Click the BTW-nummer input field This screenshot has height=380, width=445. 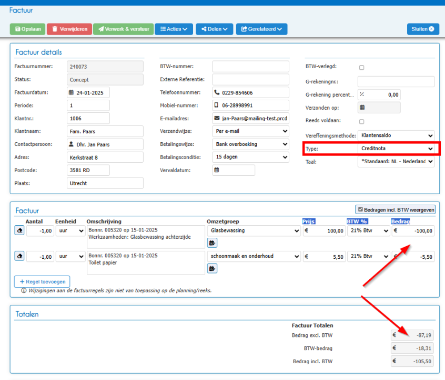[250, 67]
